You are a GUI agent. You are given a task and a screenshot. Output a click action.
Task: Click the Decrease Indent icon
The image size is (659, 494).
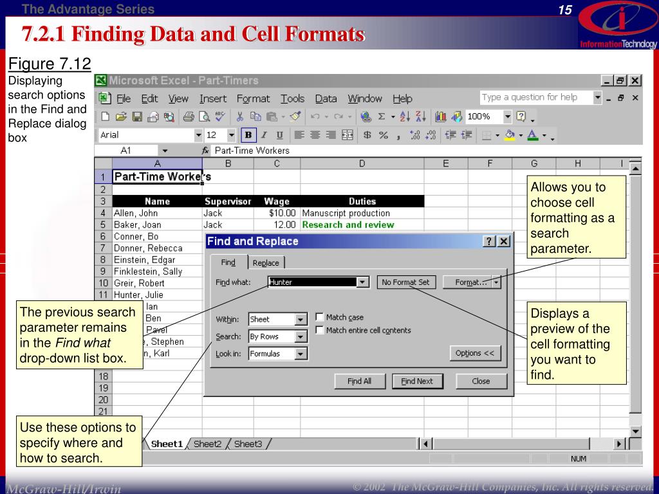[450, 135]
